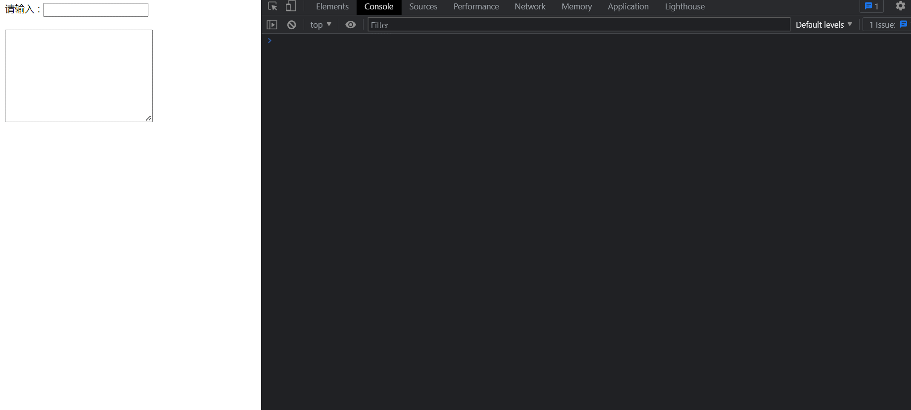The height and width of the screenshot is (410, 911).
Task: Click inside the large textarea
Action: point(79,76)
